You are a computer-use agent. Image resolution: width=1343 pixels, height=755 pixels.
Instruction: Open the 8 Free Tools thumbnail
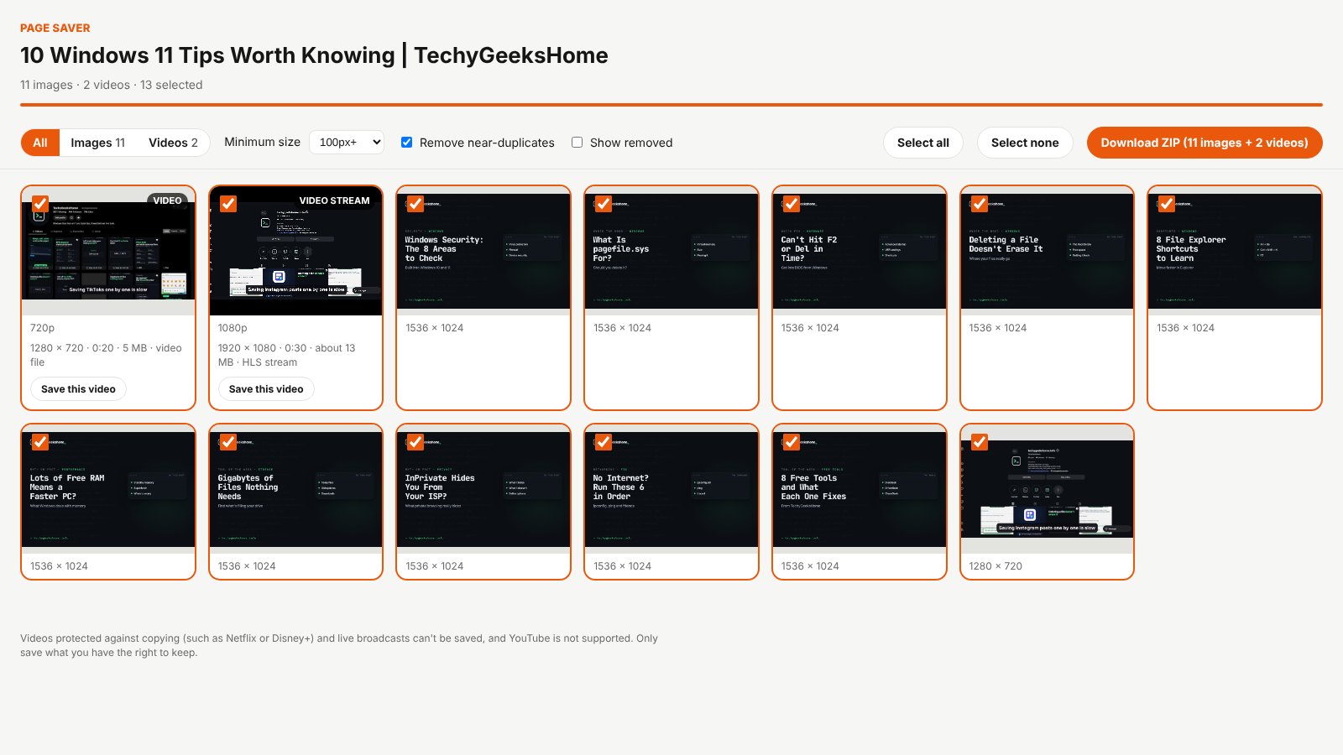pyautogui.click(x=860, y=489)
